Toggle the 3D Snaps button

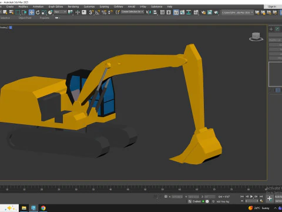click(x=91, y=12)
